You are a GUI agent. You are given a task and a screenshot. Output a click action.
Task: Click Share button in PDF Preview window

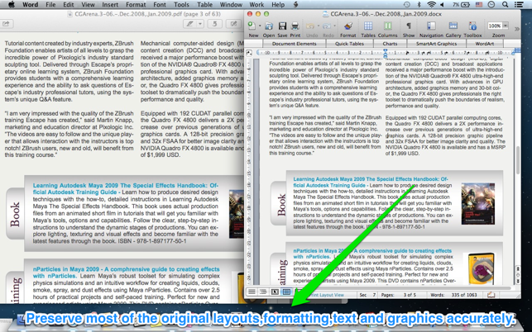click(7, 24)
